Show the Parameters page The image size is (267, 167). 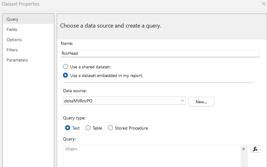click(x=17, y=60)
